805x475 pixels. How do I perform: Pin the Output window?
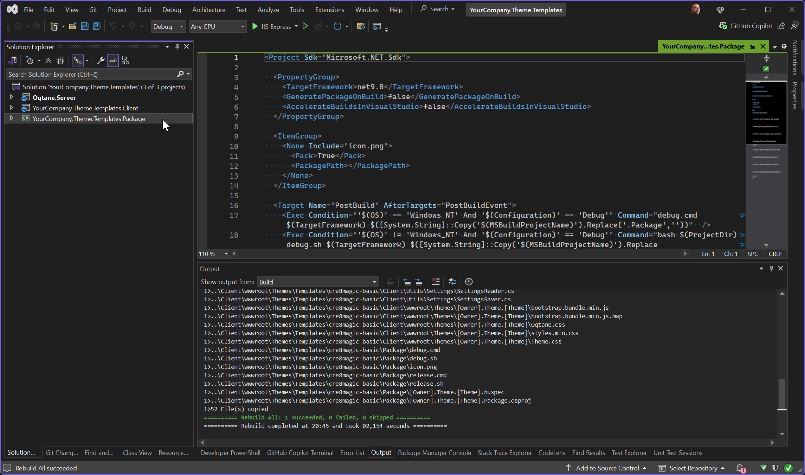pyautogui.click(x=771, y=268)
